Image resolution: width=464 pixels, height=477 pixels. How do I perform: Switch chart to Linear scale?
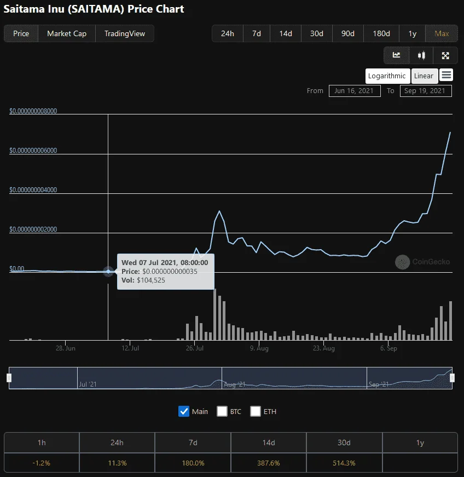pyautogui.click(x=424, y=76)
